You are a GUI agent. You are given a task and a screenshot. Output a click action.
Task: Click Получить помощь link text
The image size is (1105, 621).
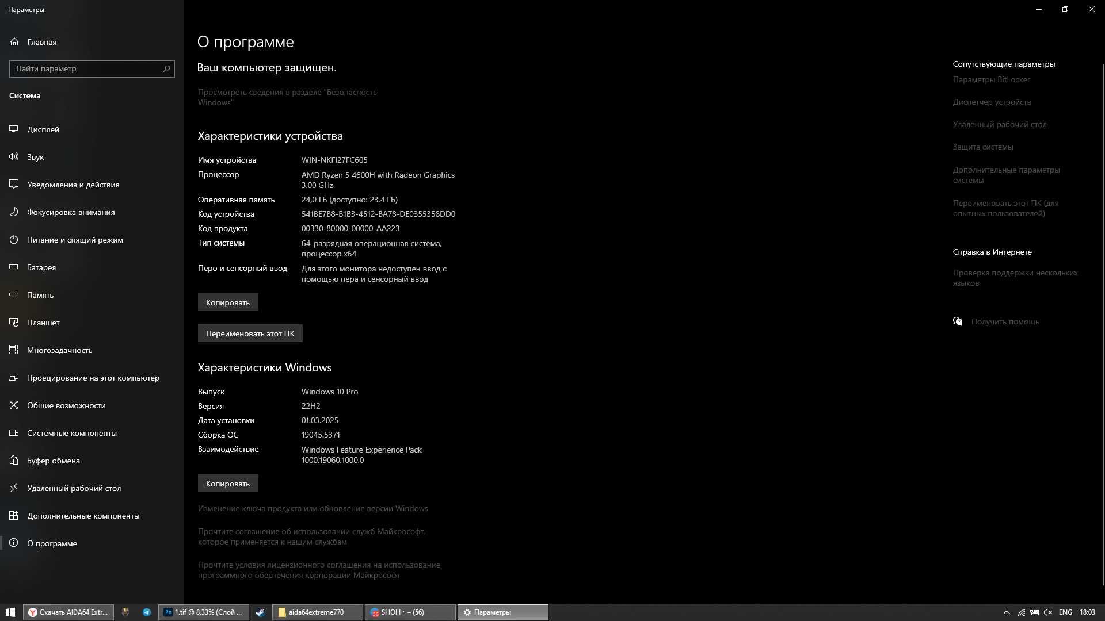click(x=1005, y=321)
